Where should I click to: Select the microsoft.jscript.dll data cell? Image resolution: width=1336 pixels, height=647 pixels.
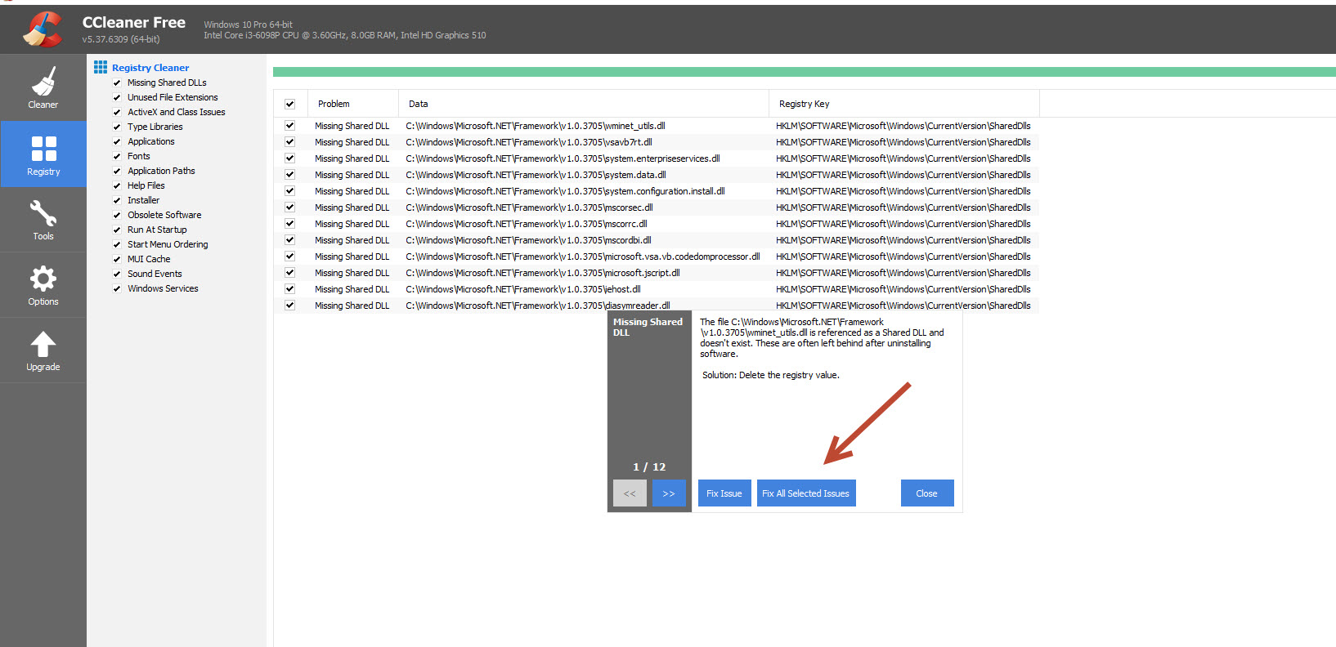(543, 273)
